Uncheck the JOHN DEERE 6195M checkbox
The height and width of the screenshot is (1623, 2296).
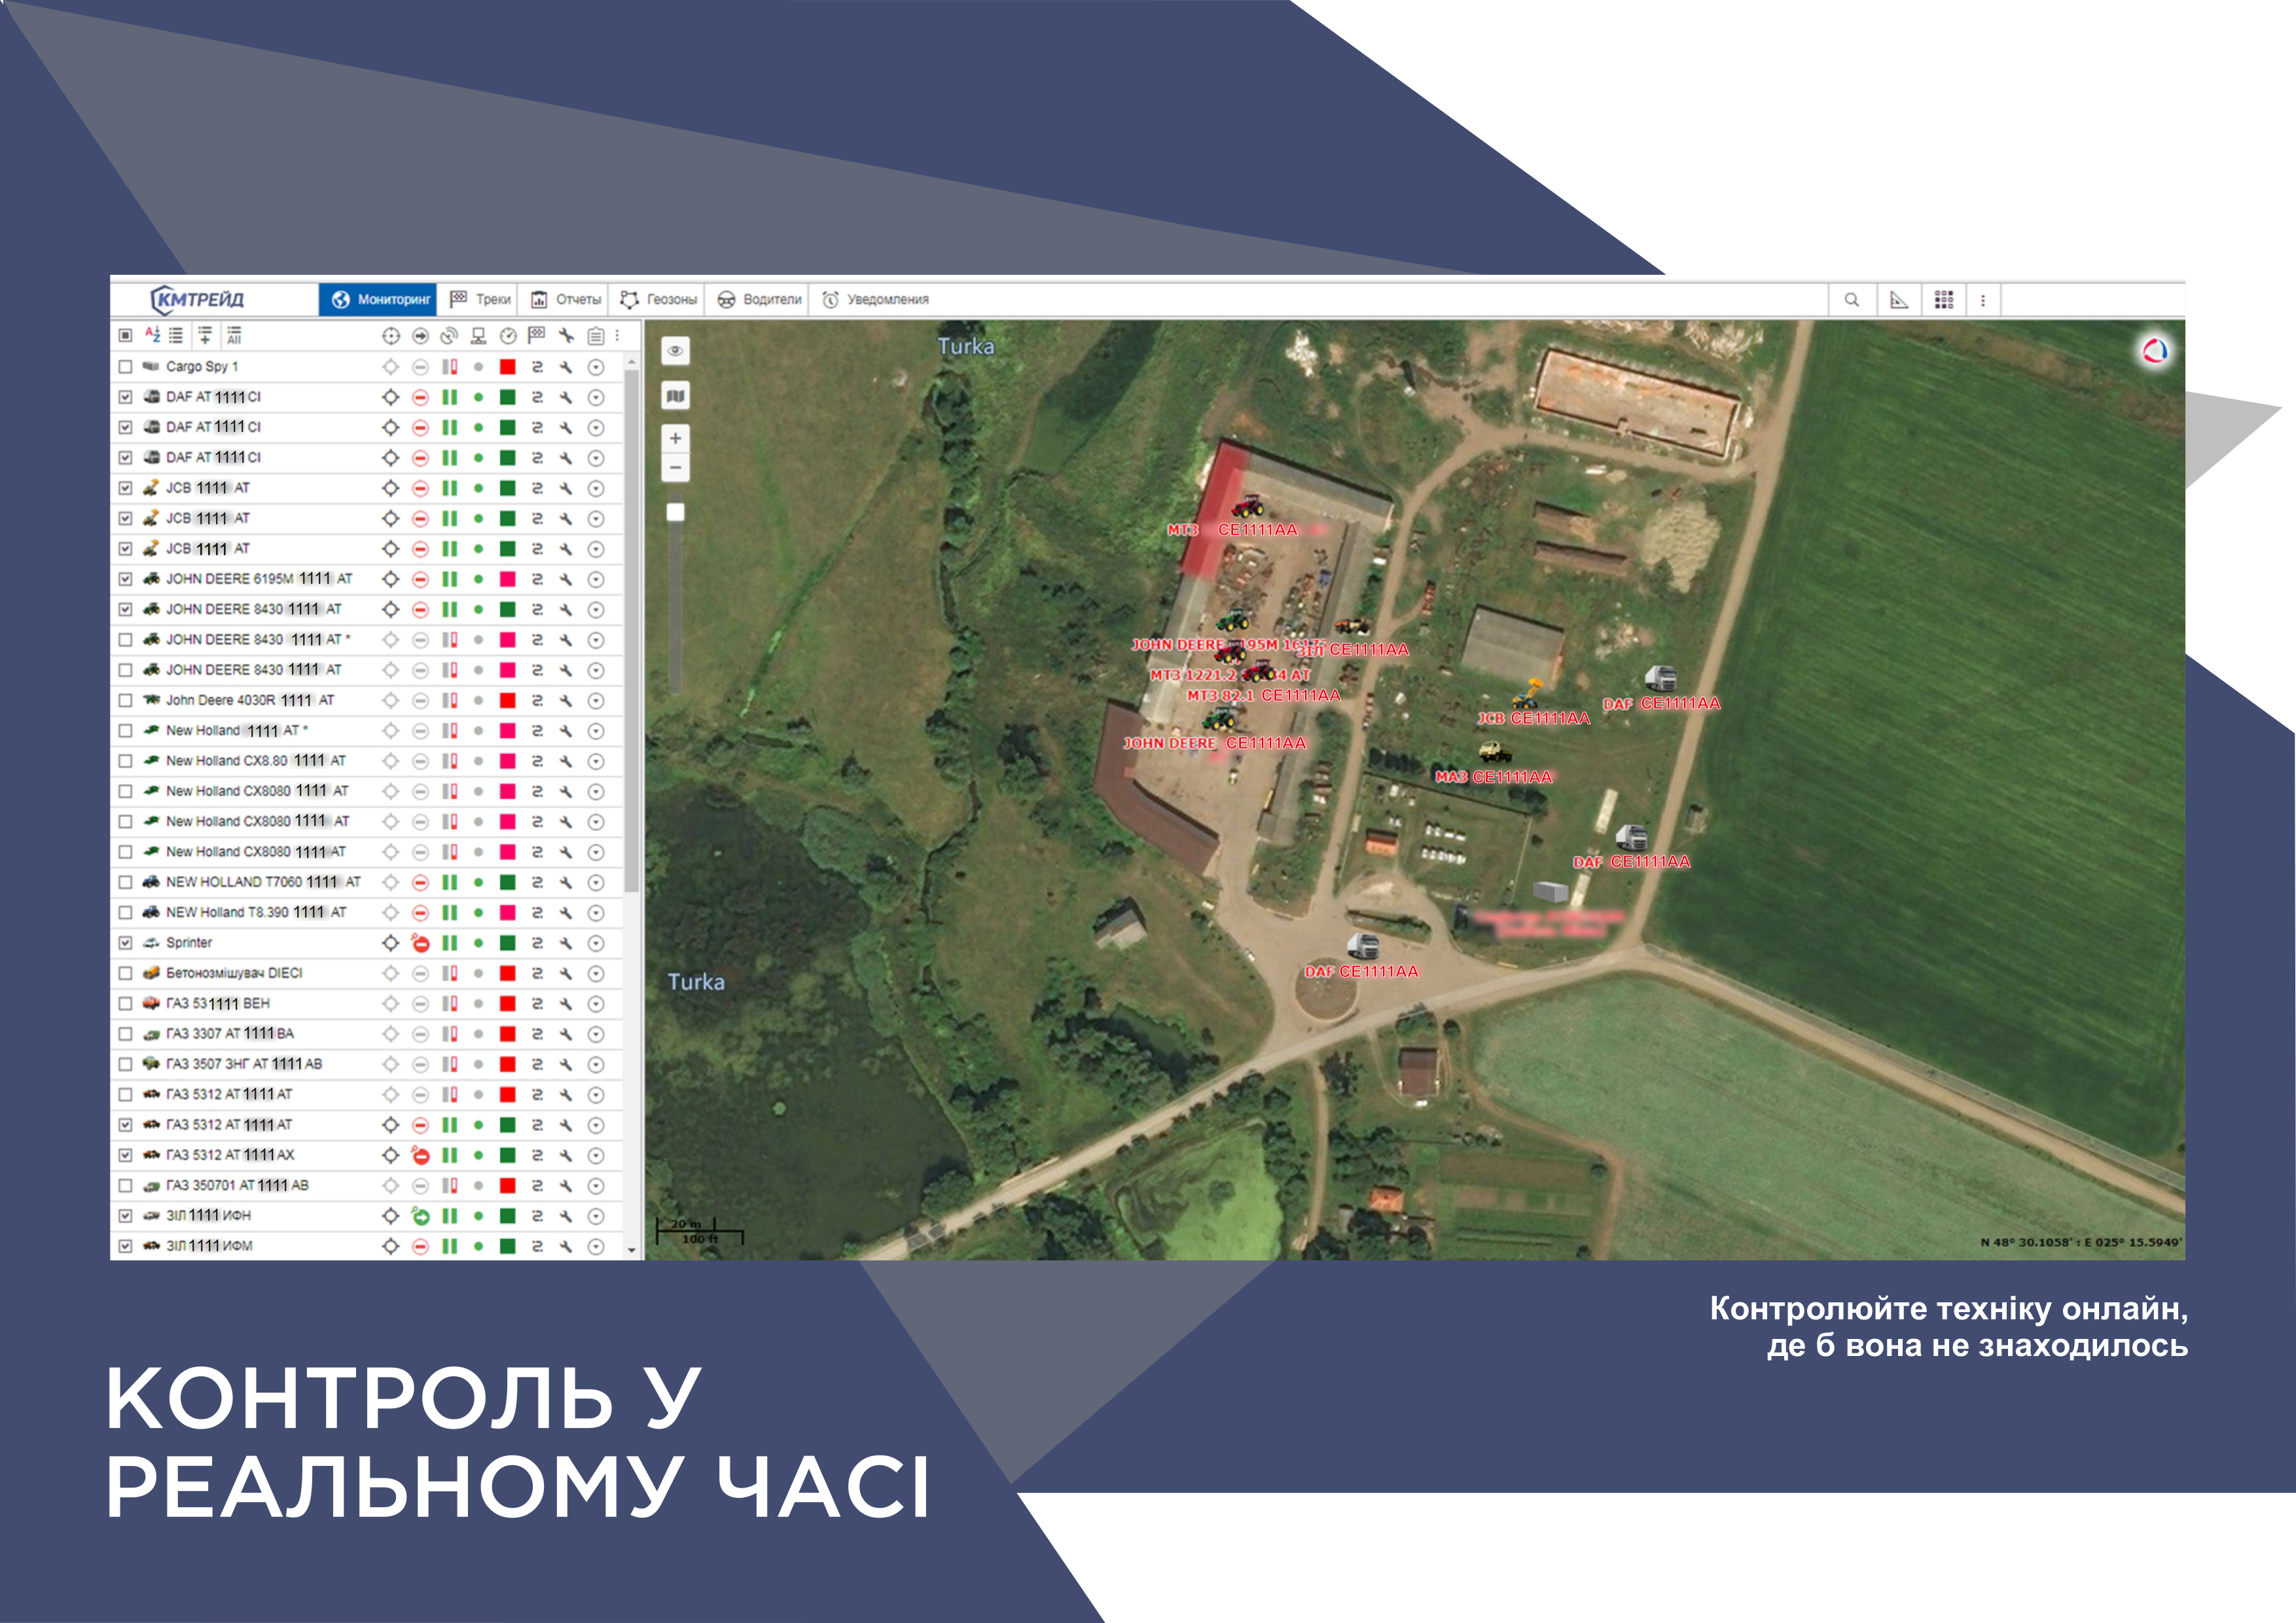click(125, 579)
